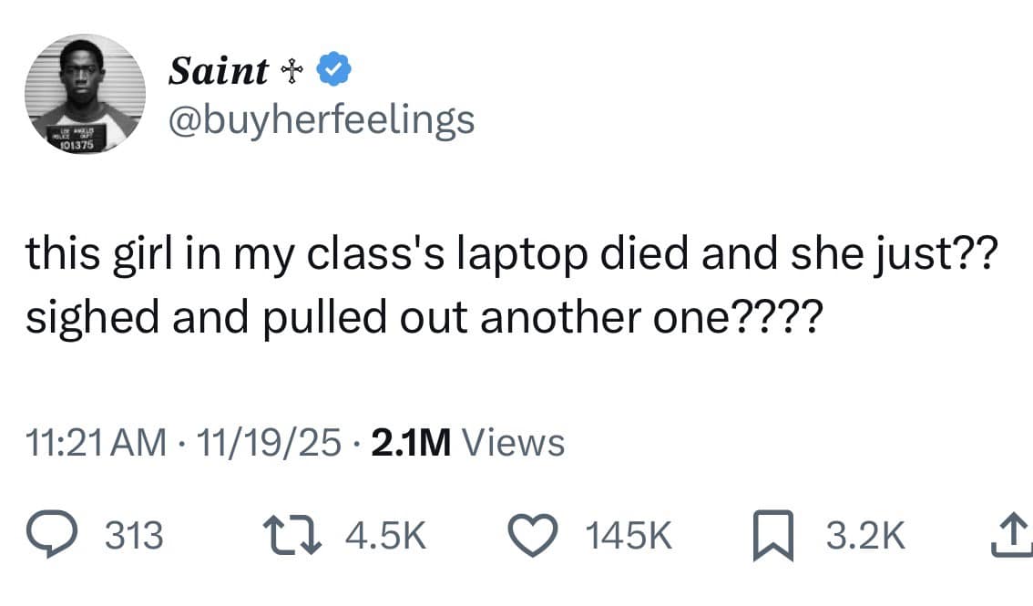Select the Views label

[514, 444]
